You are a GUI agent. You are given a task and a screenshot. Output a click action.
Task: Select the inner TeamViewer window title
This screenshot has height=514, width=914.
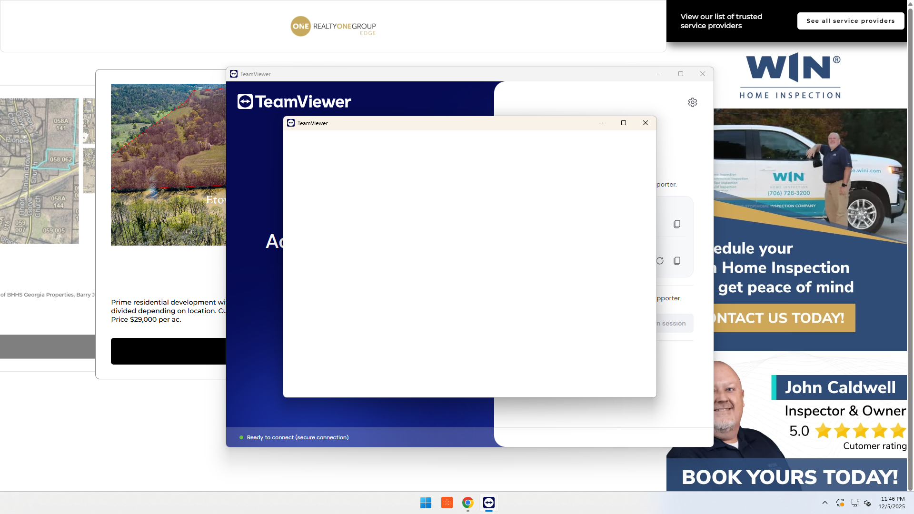312,123
